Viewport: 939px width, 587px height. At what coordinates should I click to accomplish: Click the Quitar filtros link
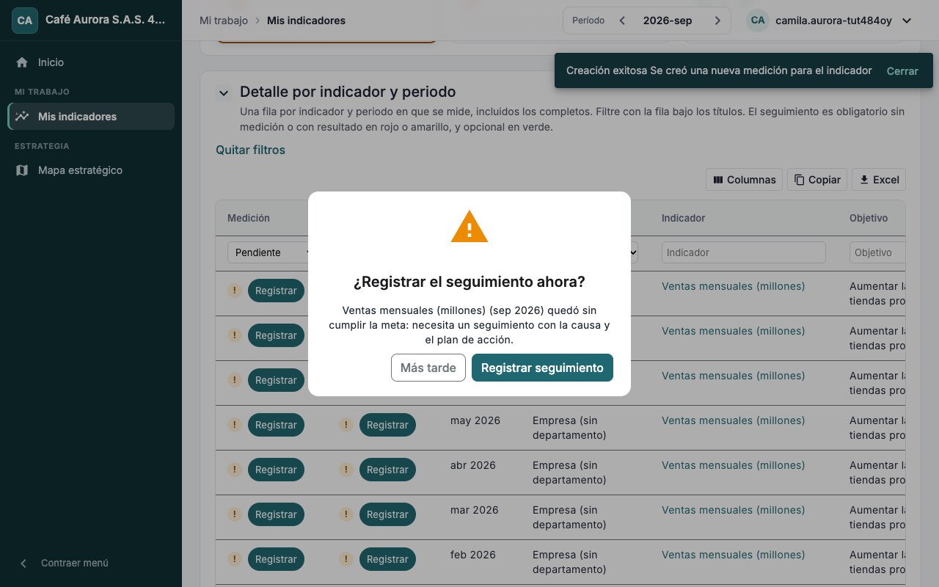coord(250,150)
